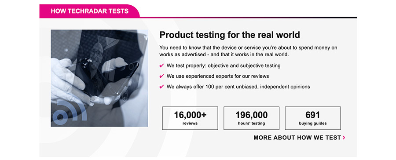Image resolution: width=396 pixels, height=160 pixels.
Task: Click checkmark beside unbiased independent opinions
Action: [x=162, y=87]
